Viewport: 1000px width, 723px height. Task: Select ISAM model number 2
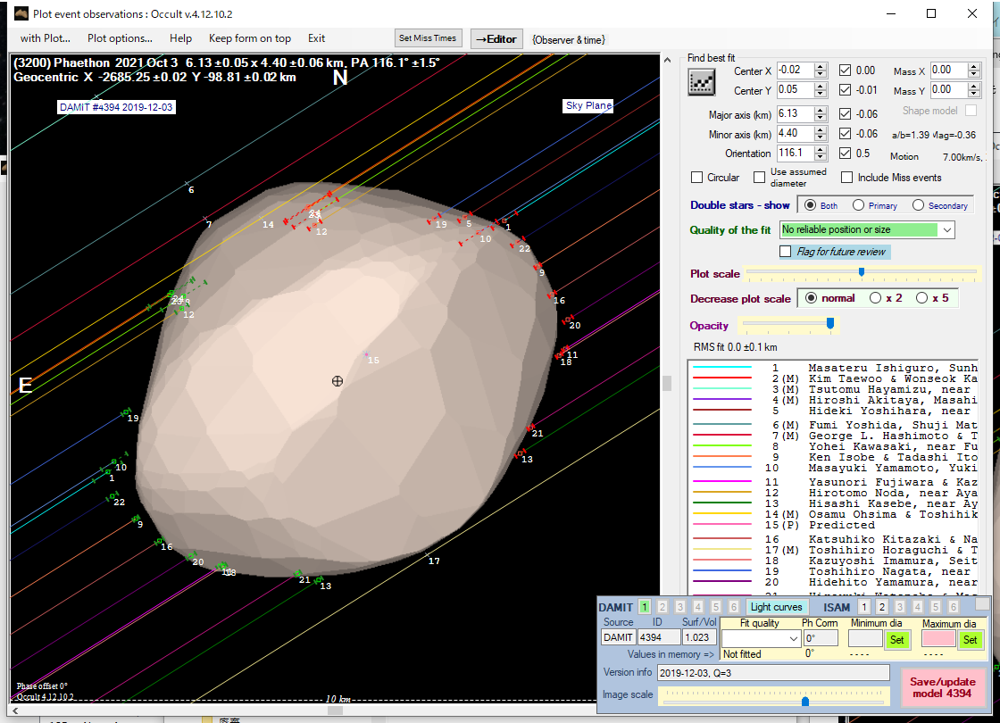pos(882,607)
